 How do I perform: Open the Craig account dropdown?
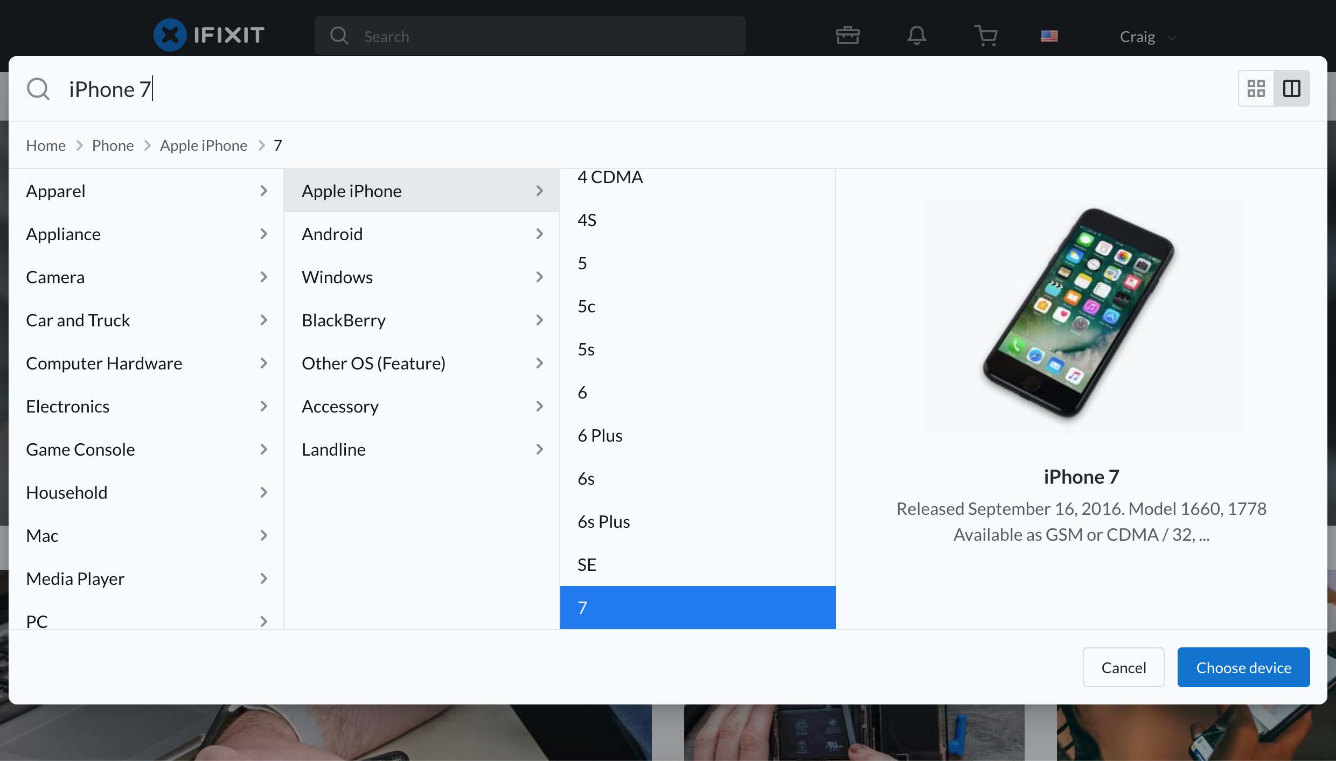click(x=1147, y=37)
